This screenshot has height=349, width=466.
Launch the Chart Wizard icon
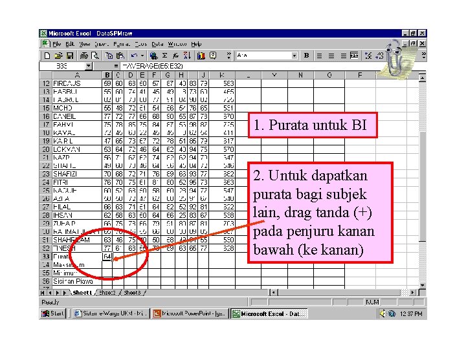[201, 56]
